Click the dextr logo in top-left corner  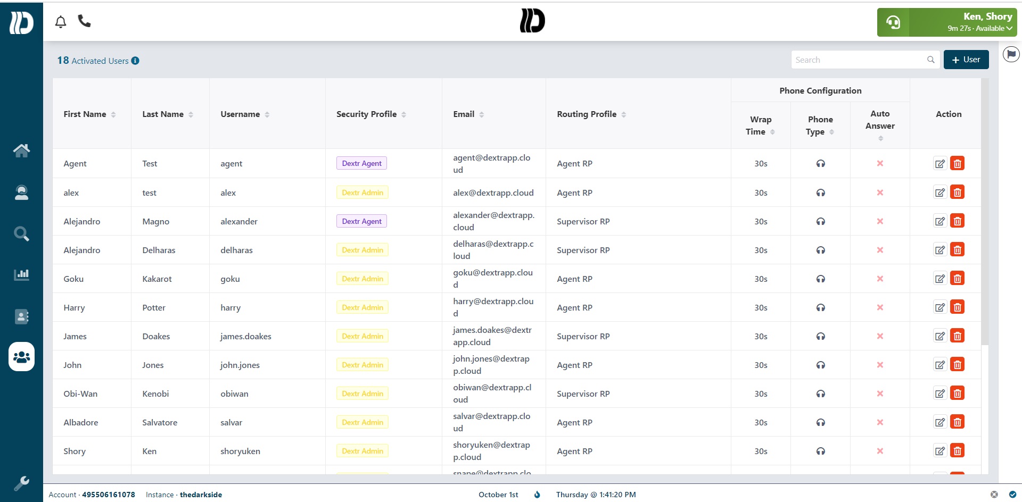click(21, 22)
